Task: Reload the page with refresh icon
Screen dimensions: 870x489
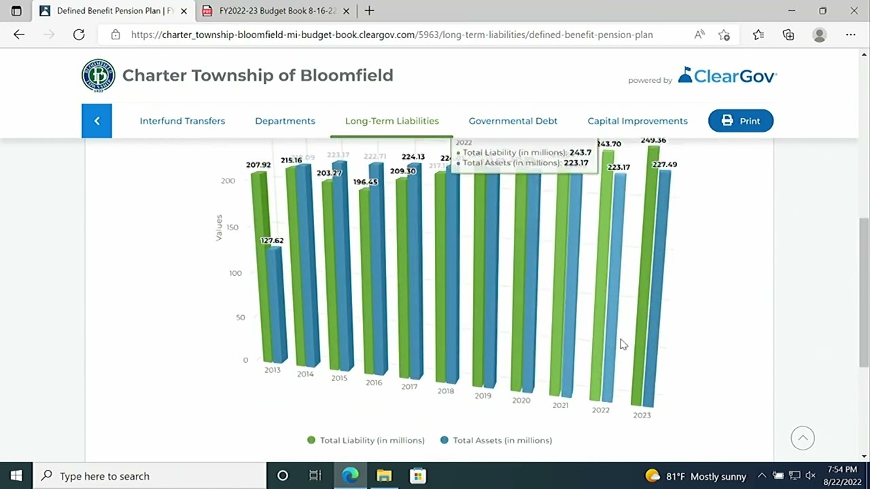Action: 79,35
